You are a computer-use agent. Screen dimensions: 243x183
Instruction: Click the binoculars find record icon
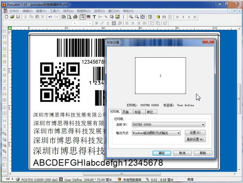click(x=164, y=17)
